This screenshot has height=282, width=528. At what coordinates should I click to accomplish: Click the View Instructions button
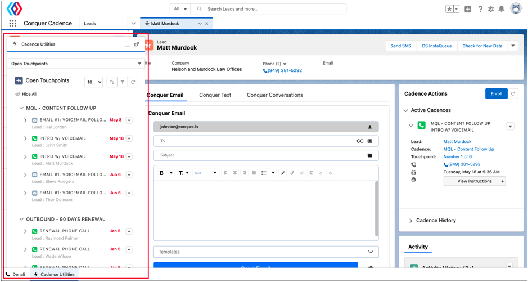pyautogui.click(x=475, y=181)
